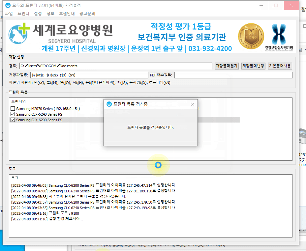Select log entry with IP 127.81.189.158
306x251 pixels.
click(93, 191)
